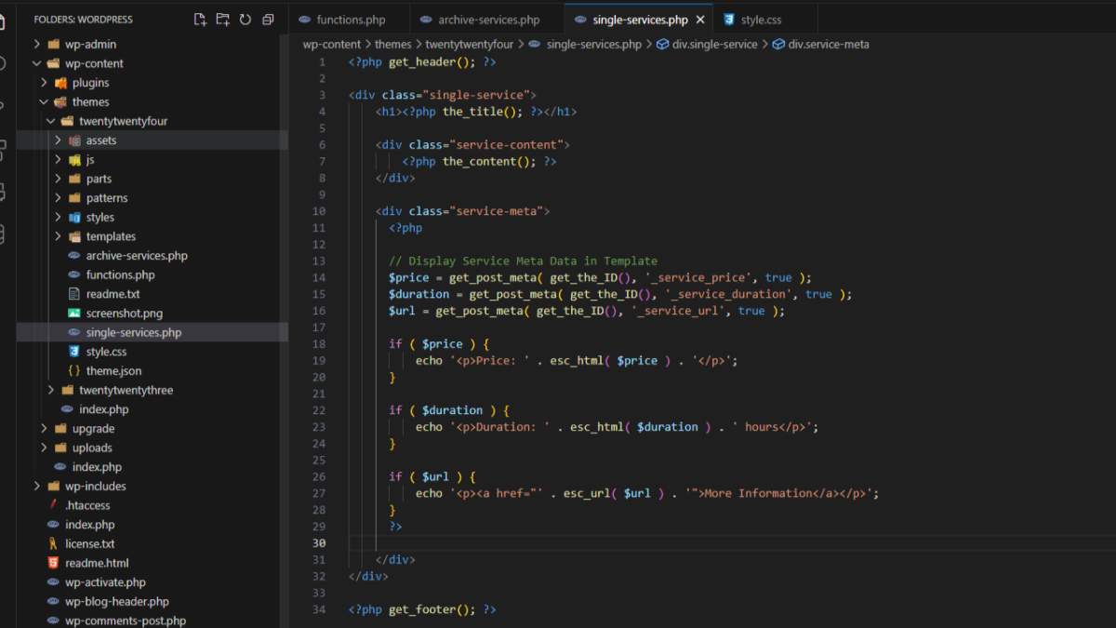Viewport: 1116px width, 628px height.
Task: Select single-services.php in the file tree
Action: pos(134,332)
